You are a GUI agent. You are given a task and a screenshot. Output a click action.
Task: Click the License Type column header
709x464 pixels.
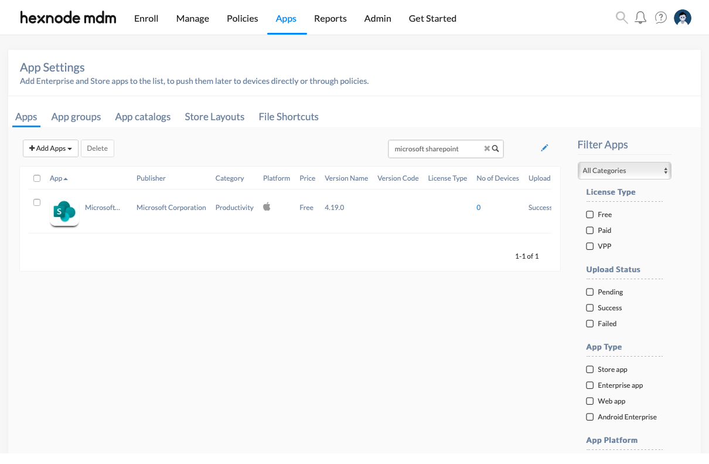tap(448, 178)
